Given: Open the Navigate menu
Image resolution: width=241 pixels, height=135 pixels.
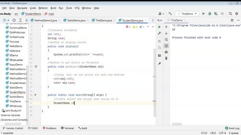Looking at the screenshot, I should tap(22, 8).
